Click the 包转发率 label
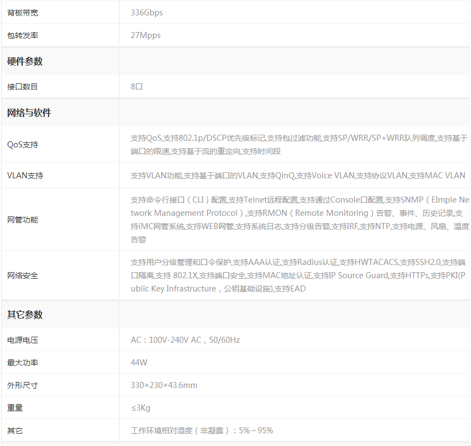Image resolution: width=471 pixels, height=446 pixels. click(23, 35)
